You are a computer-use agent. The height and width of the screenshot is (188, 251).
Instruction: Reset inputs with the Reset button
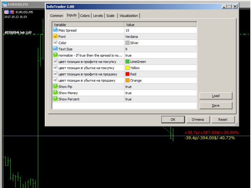point(223,120)
